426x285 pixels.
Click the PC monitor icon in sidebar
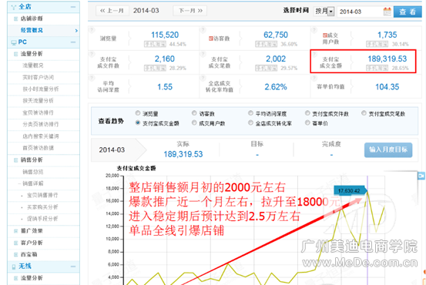(x=14, y=42)
